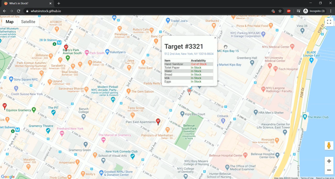This screenshot has width=335, height=179.
Task: Click the Kalustyan's shopping pin
Action: (107, 51)
